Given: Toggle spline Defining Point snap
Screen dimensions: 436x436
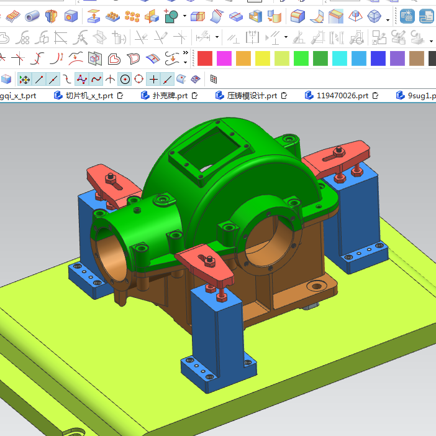Looking at the screenshot, I should [96, 80].
